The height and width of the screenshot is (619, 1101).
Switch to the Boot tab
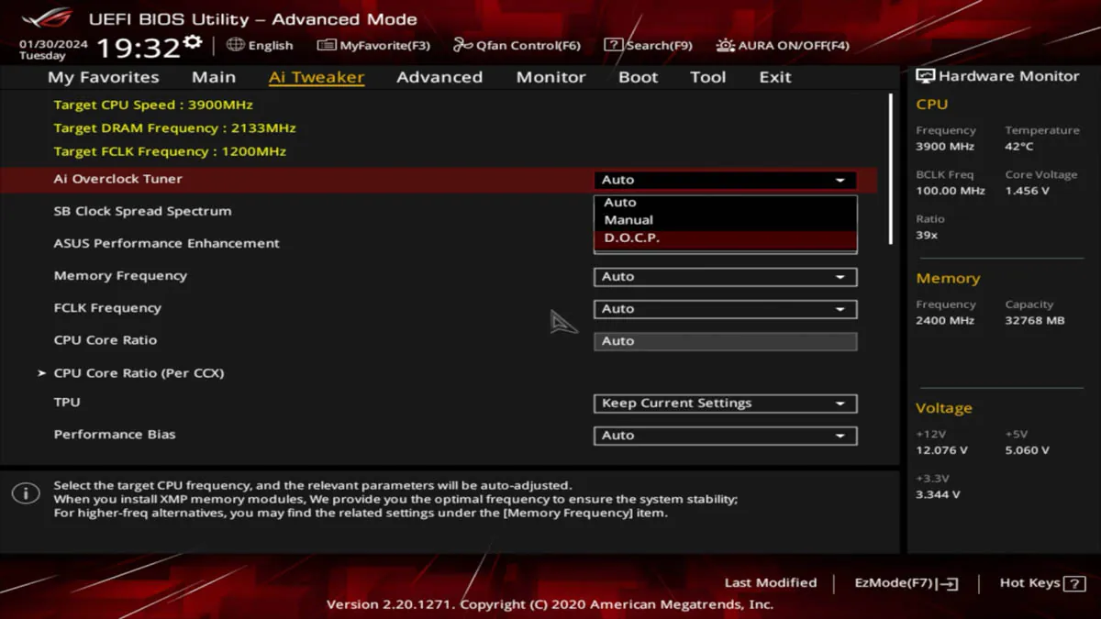639,77
